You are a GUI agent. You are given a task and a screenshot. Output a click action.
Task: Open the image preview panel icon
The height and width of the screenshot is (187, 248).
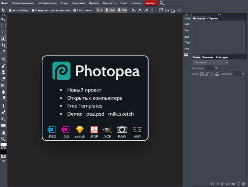(x=186, y=55)
